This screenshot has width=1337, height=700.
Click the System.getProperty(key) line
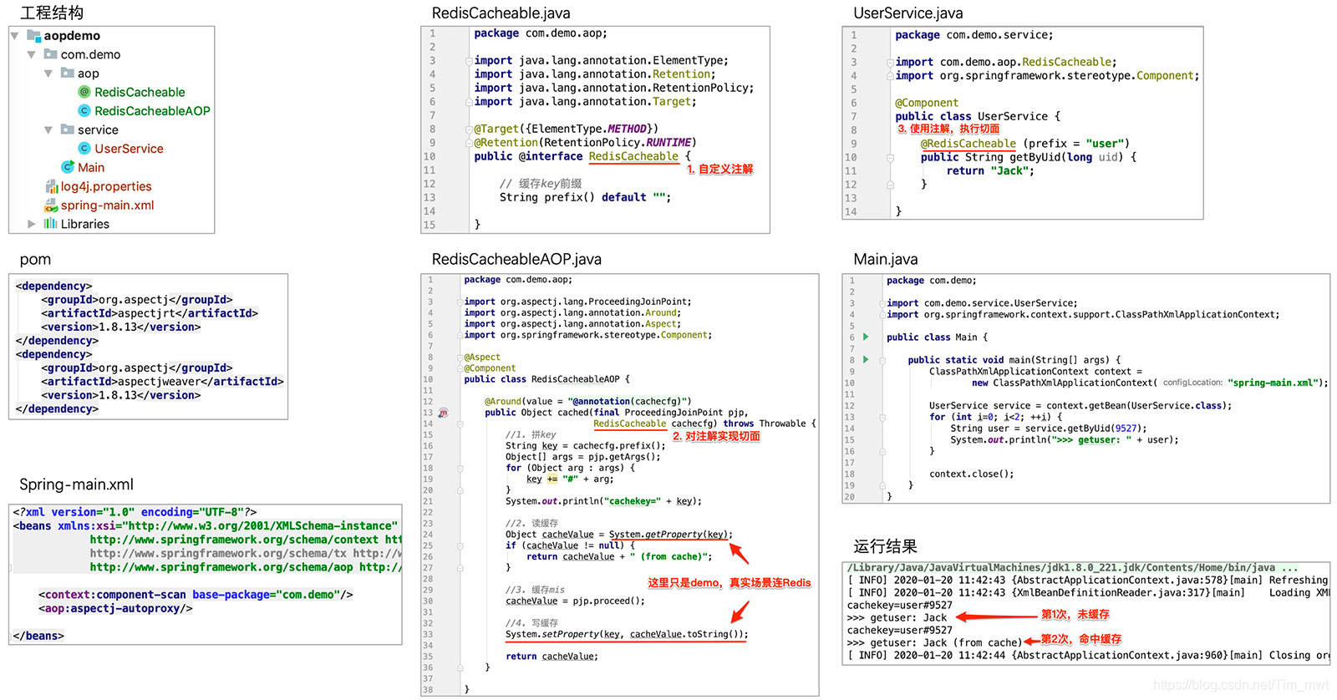pos(619,535)
